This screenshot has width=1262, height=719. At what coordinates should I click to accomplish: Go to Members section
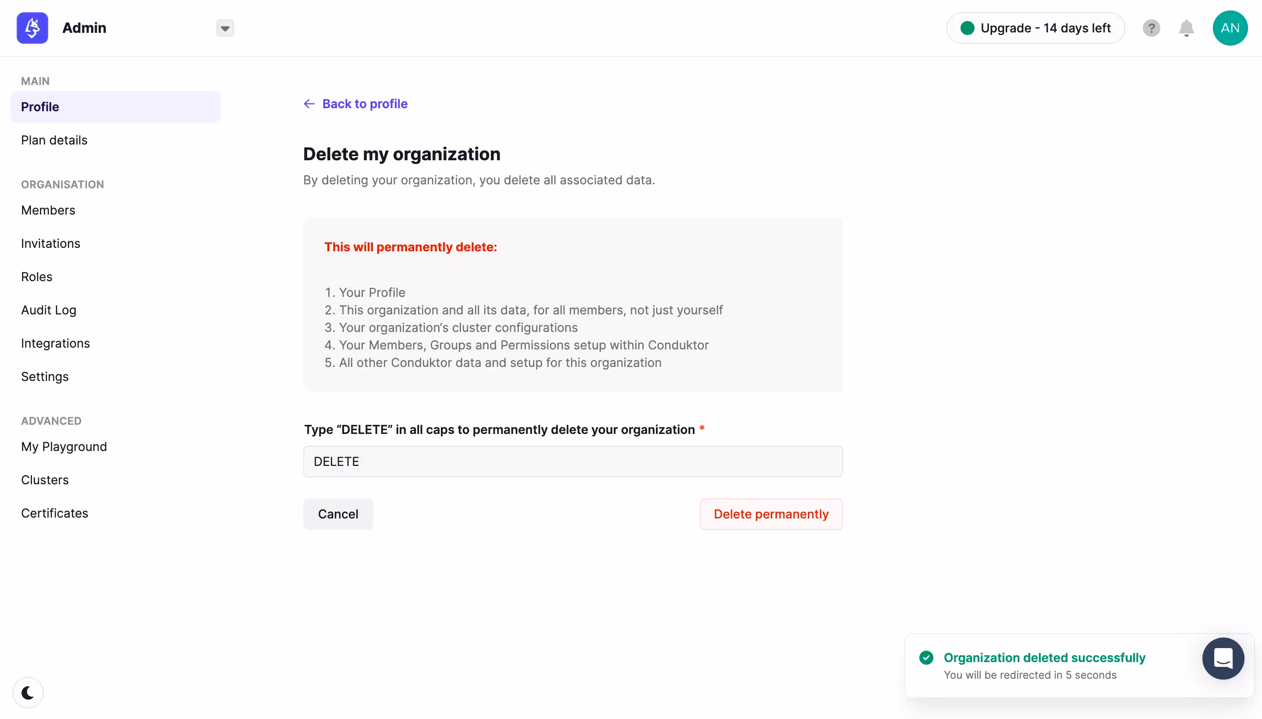(x=49, y=210)
